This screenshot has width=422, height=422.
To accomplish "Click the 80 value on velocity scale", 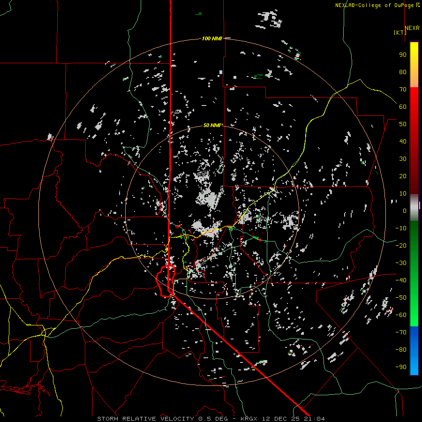I will (x=403, y=72).
